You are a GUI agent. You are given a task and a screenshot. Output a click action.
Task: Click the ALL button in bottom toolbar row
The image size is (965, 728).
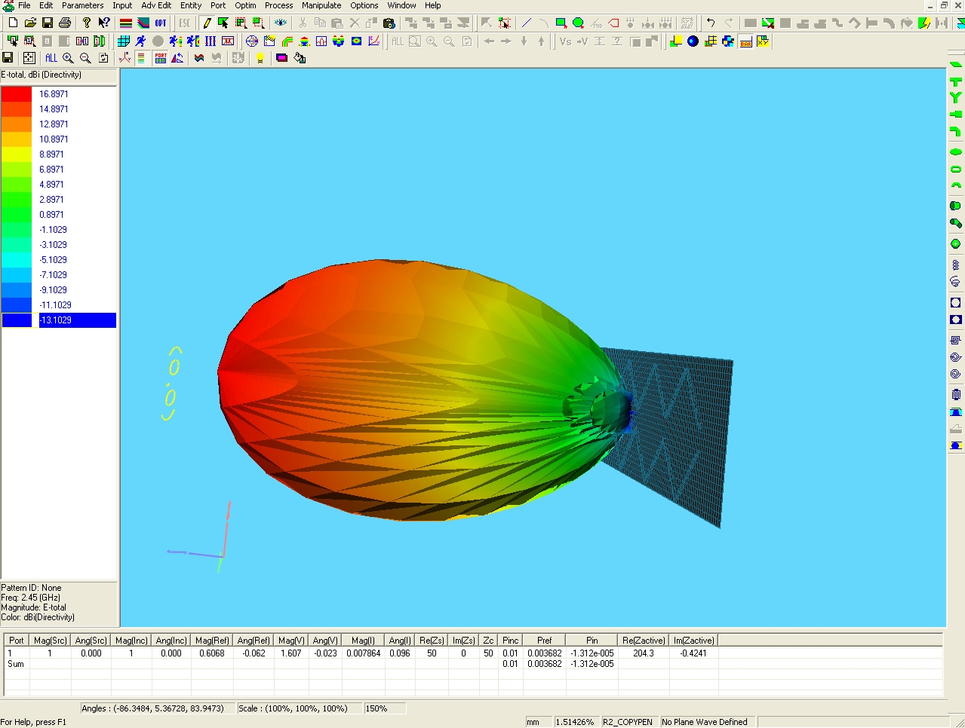coord(51,58)
